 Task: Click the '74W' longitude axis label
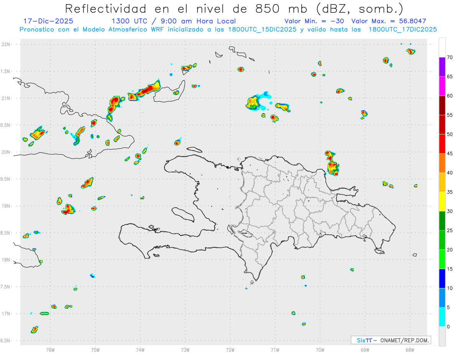click(140, 350)
